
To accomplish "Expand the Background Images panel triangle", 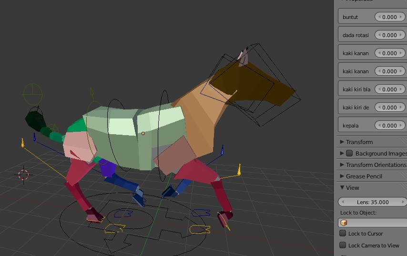I will (342, 153).
